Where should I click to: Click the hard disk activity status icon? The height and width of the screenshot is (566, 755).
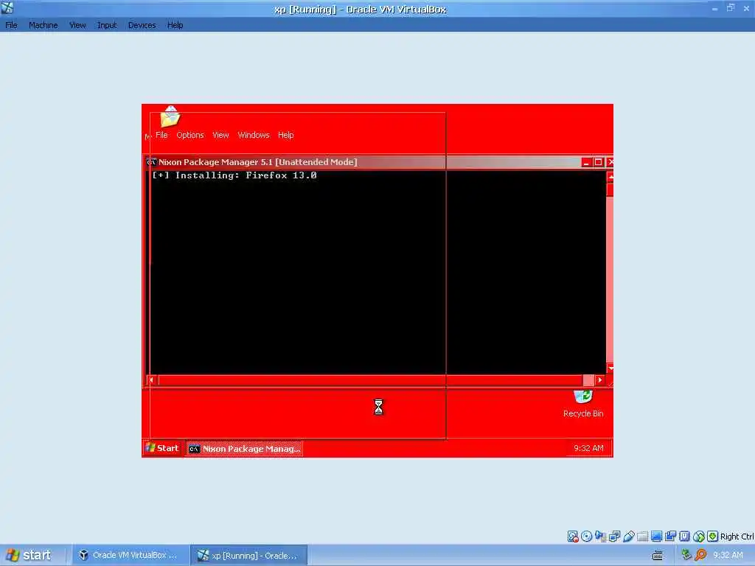(572, 537)
